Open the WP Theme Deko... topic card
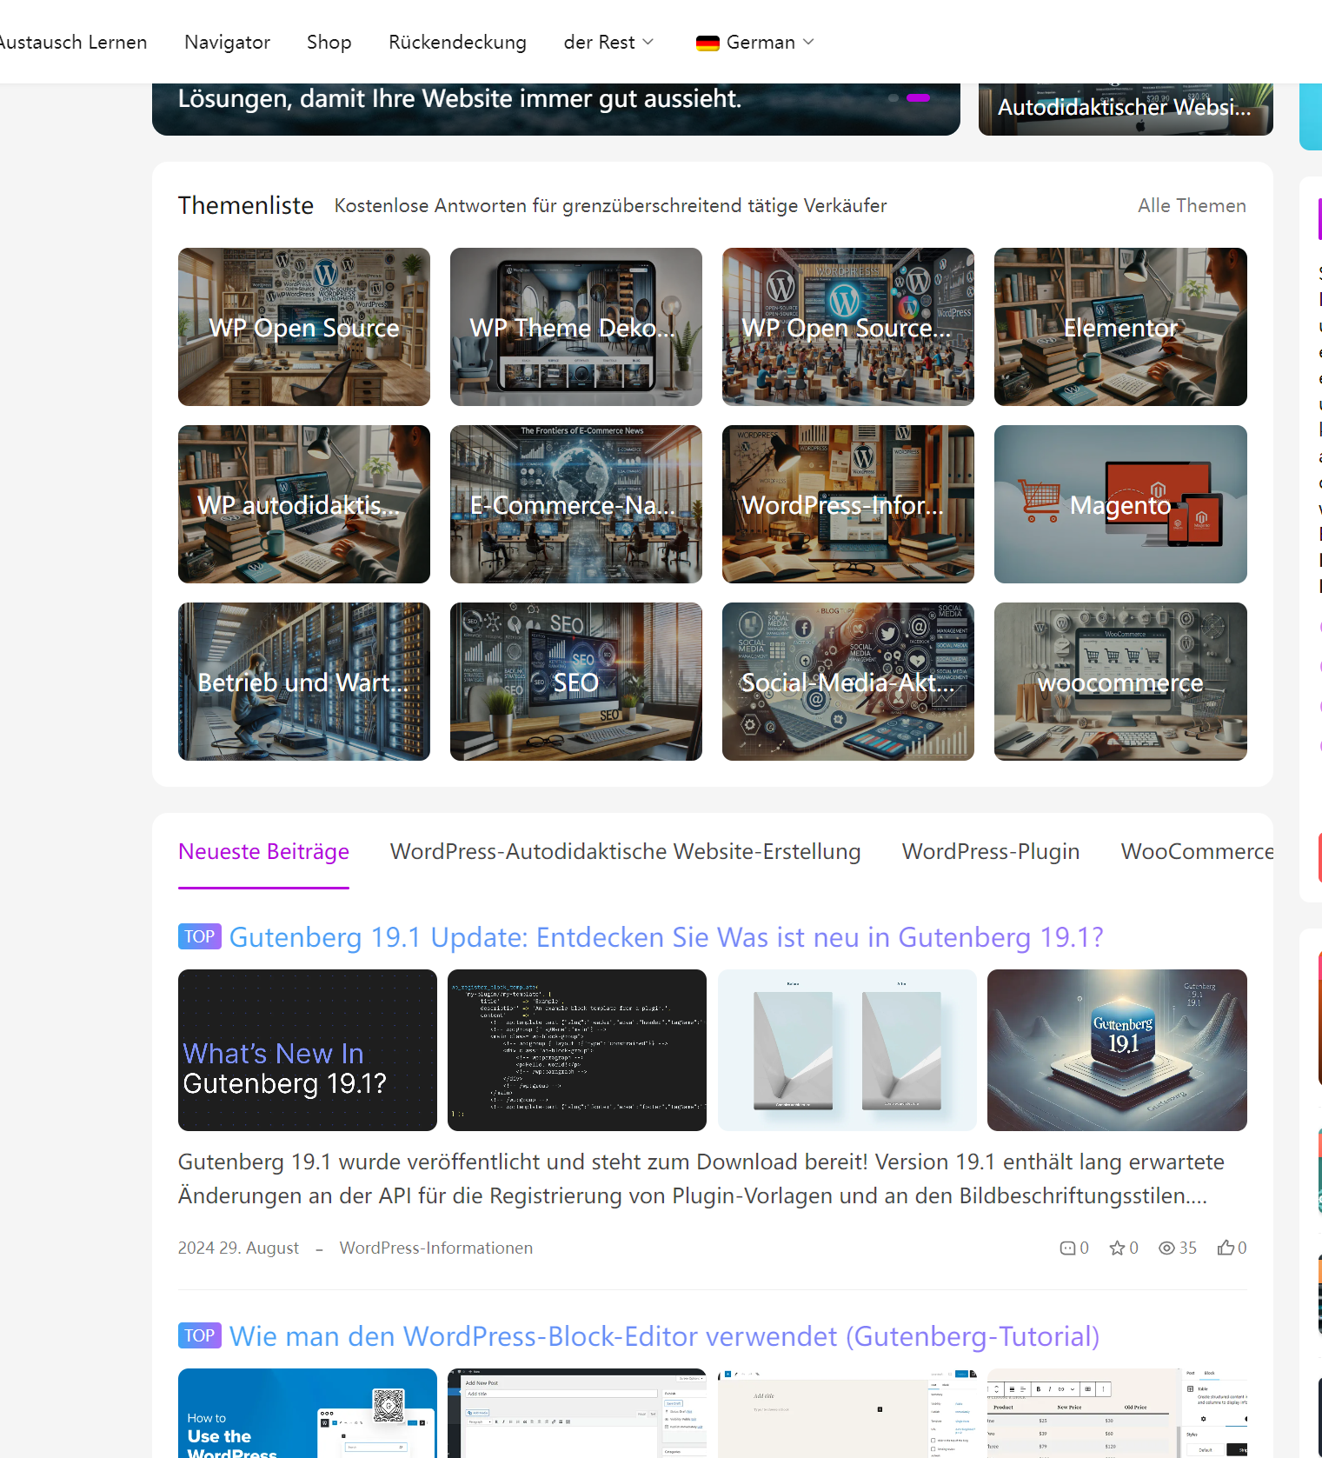The image size is (1322, 1458). [576, 327]
